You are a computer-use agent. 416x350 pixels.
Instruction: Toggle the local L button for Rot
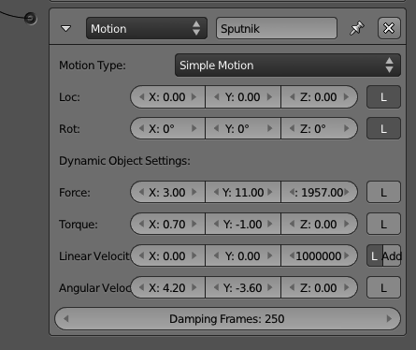pyautogui.click(x=383, y=128)
